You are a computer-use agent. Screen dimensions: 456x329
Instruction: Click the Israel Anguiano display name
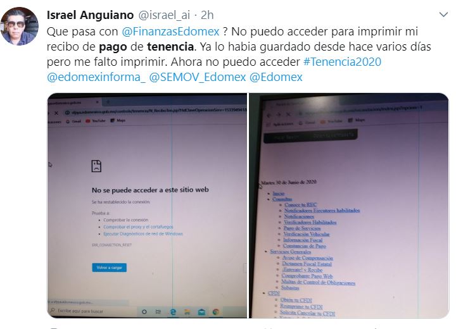(x=90, y=15)
